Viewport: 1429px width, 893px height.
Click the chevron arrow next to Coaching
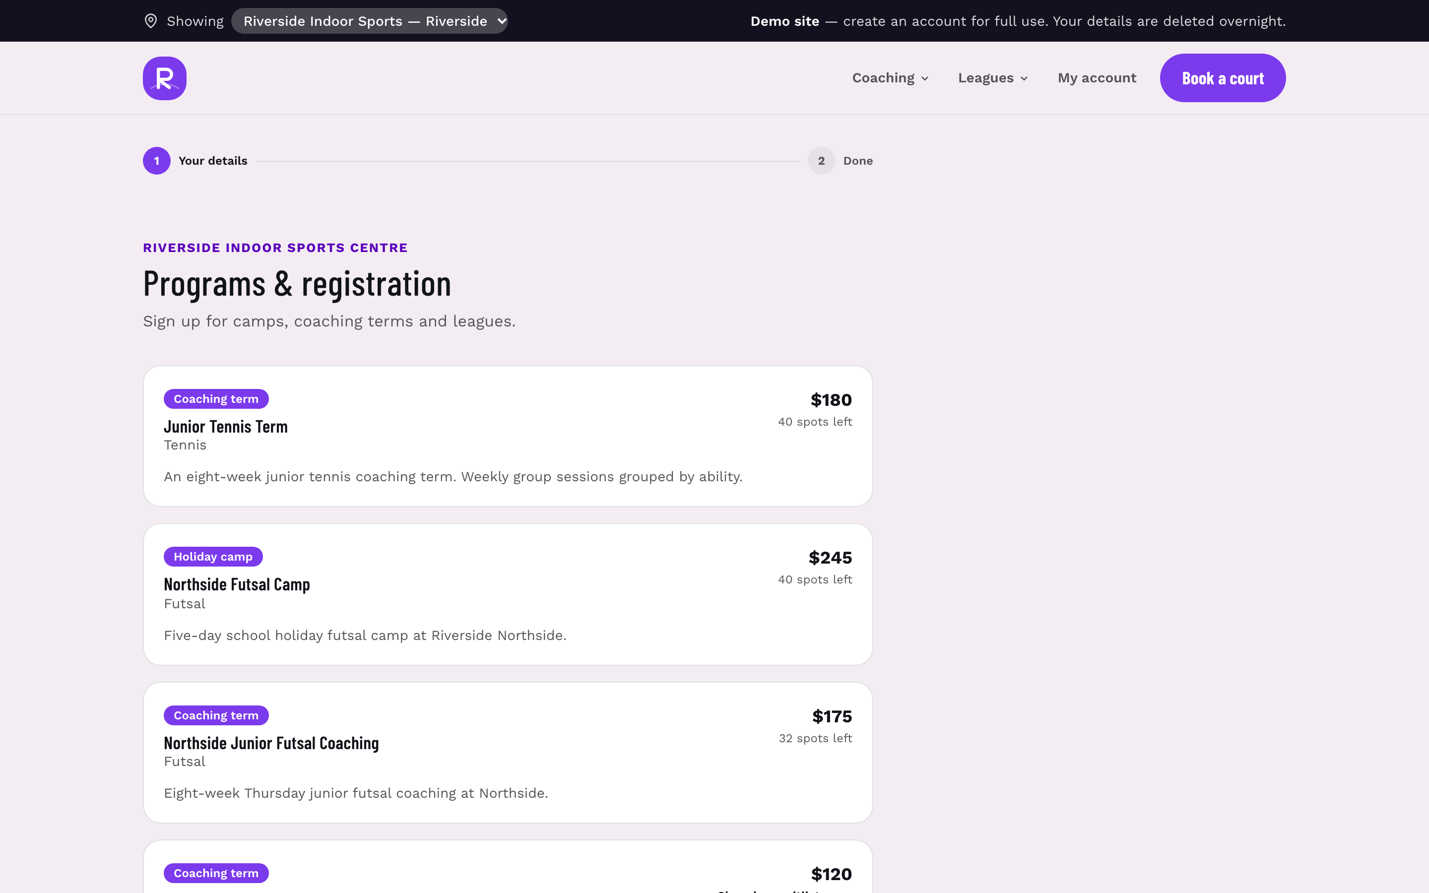tap(925, 78)
